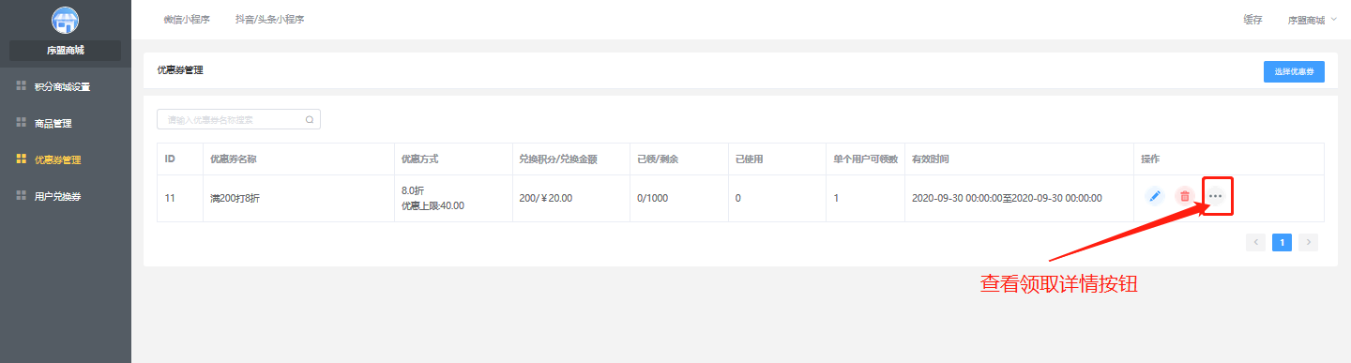Select page number 1
The height and width of the screenshot is (363, 1351).
tap(1282, 242)
